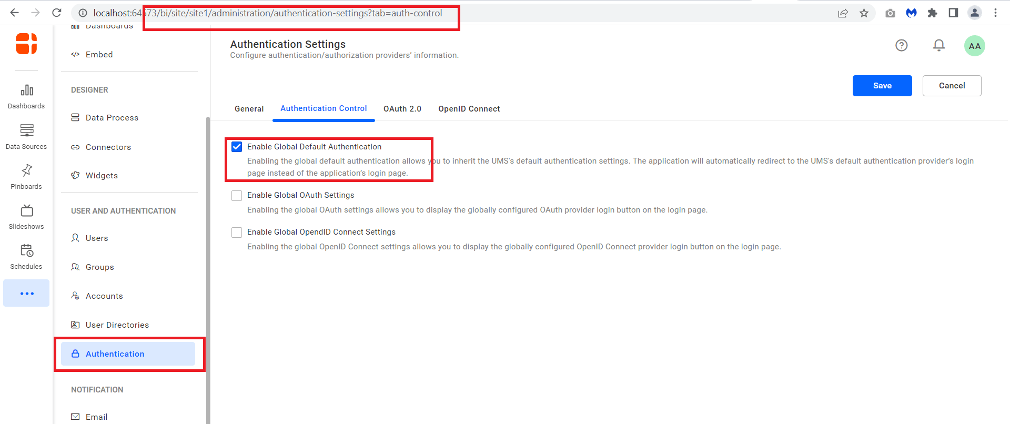Click the camera screenshot extension icon
The height and width of the screenshot is (424, 1010).
[890, 13]
